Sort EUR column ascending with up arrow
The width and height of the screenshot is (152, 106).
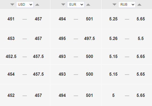click(88, 5)
